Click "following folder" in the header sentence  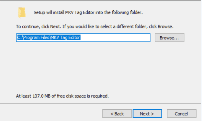(x=127, y=13)
